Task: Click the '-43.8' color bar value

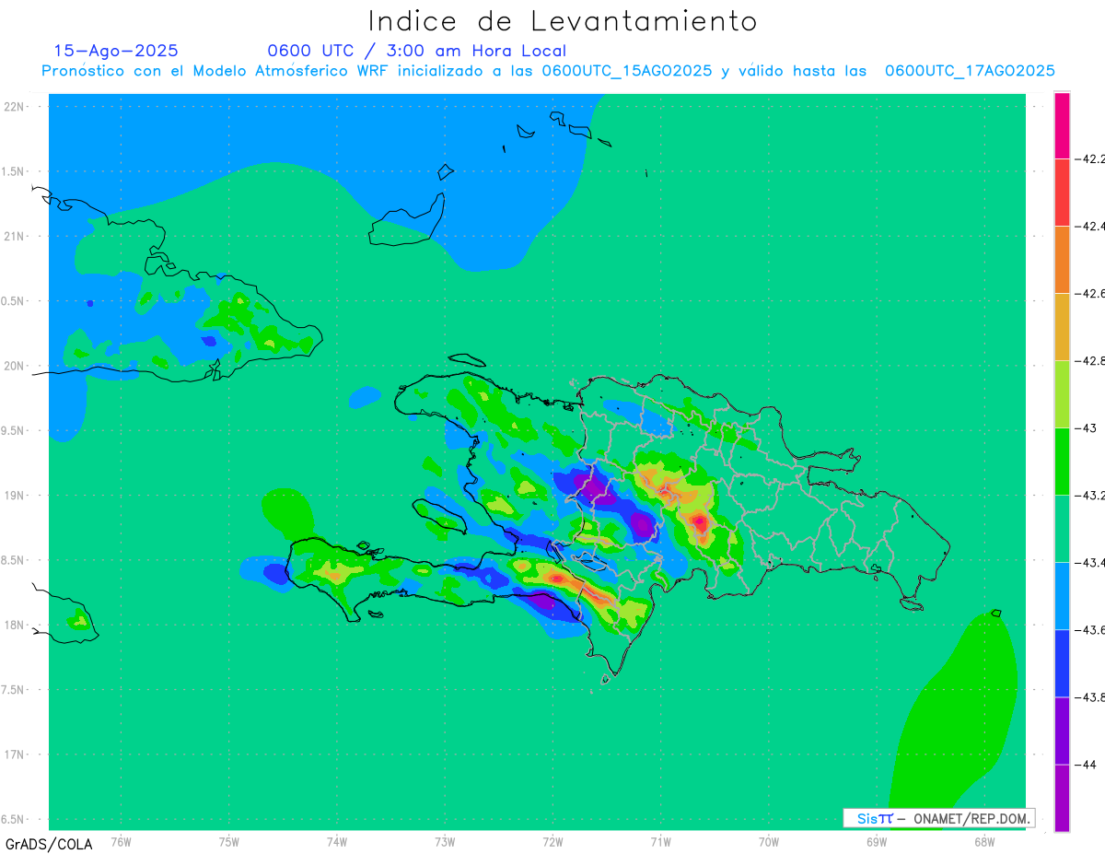Action: pyautogui.click(x=1092, y=696)
